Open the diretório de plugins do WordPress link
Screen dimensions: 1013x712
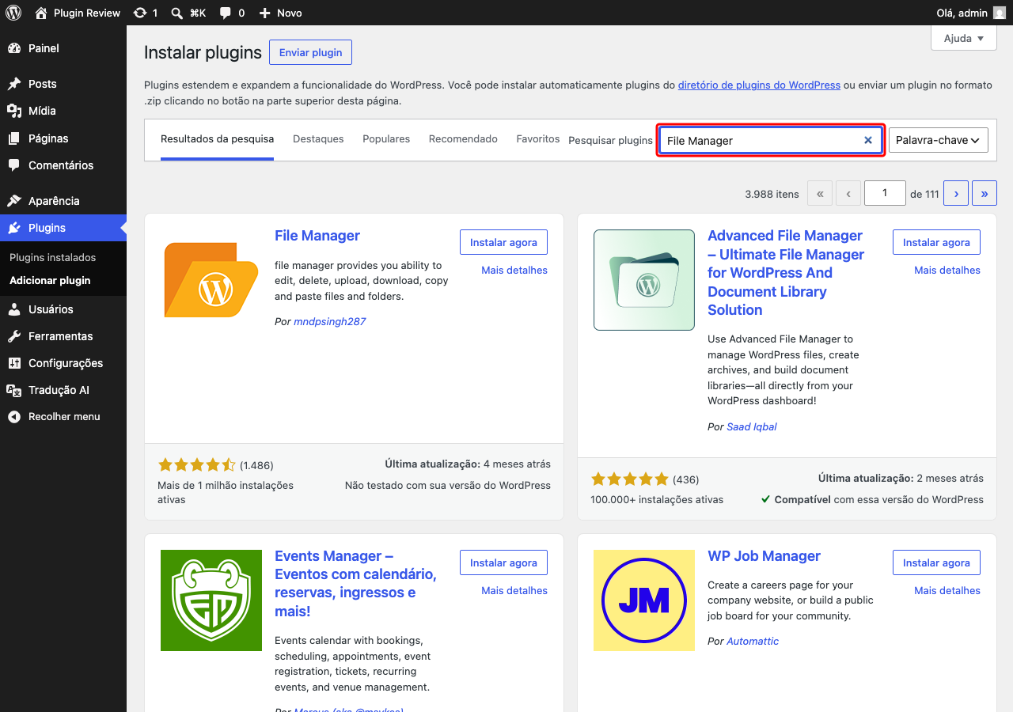[x=759, y=85]
